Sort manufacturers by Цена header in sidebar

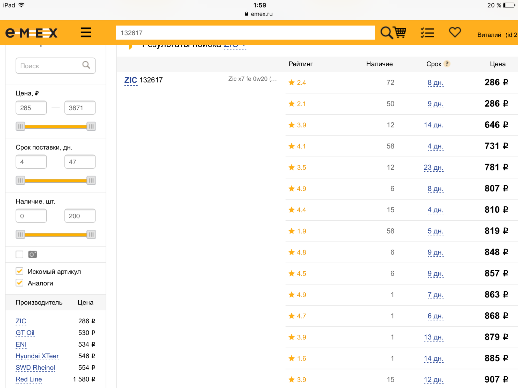tap(85, 302)
